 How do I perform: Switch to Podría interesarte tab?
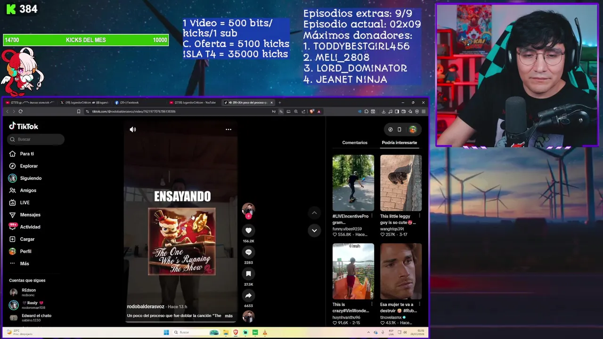(399, 143)
